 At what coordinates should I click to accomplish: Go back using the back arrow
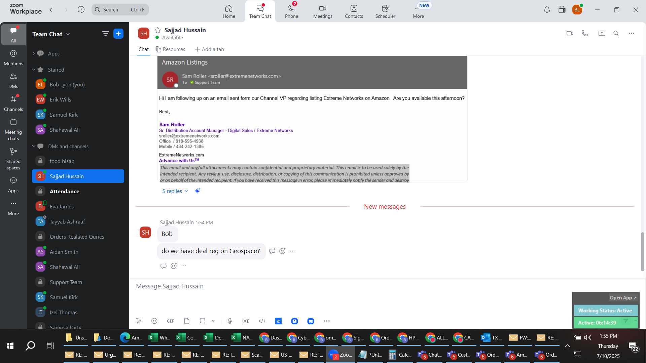51,9
